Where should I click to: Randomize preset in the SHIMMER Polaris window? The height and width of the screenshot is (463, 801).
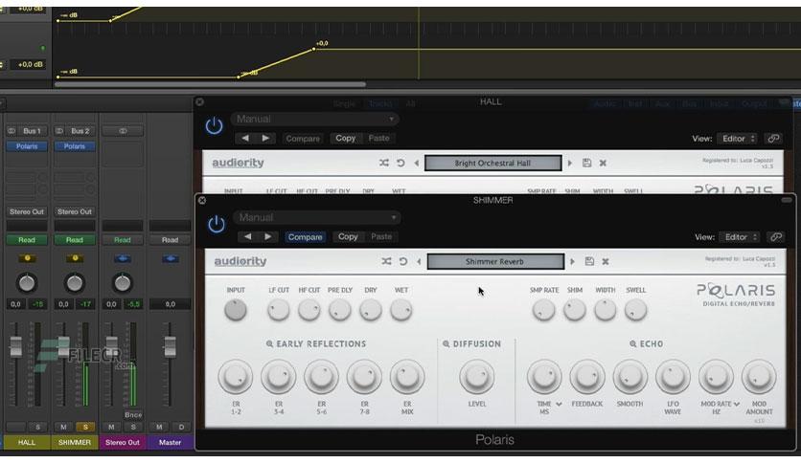click(x=386, y=261)
